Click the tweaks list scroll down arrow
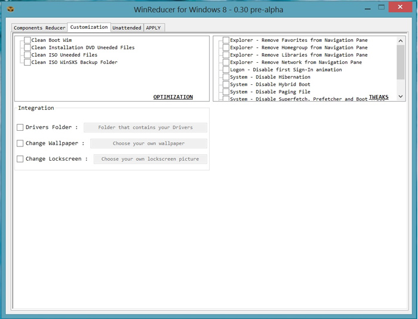Viewport: 418px width, 319px height. pyautogui.click(x=401, y=96)
